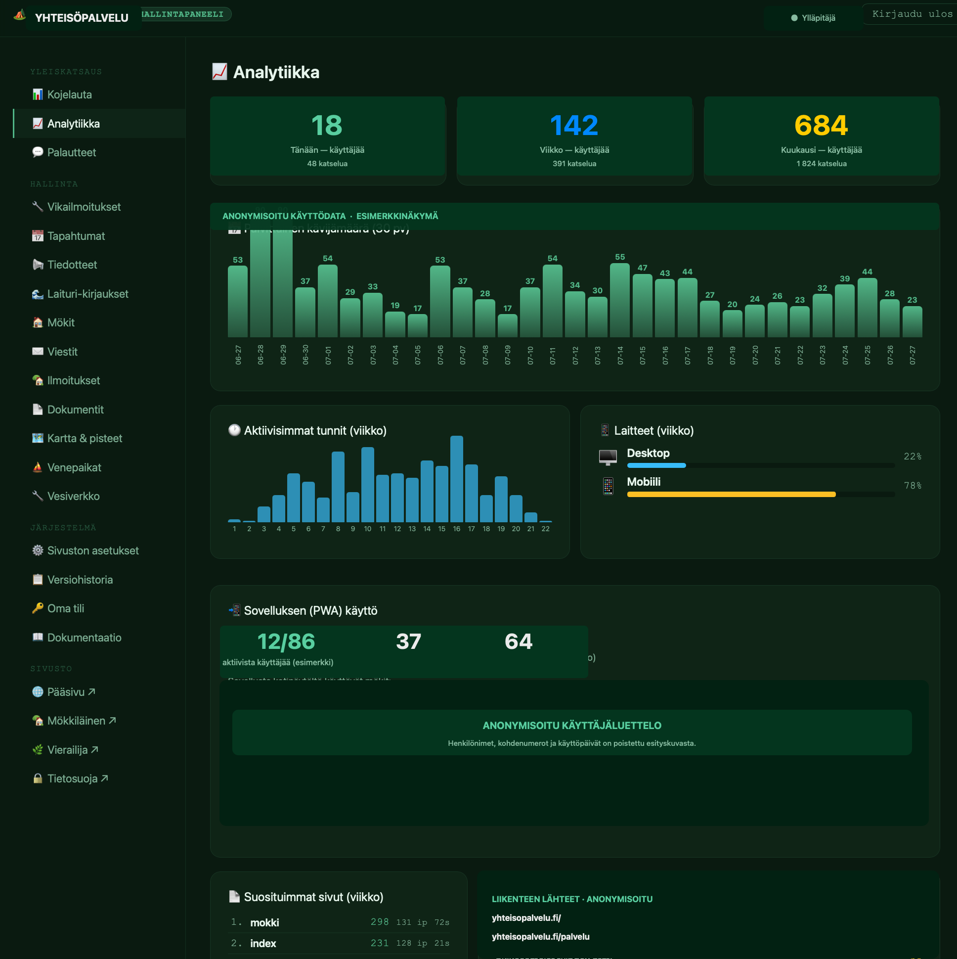Select the Mobiili yellow progress bar
This screenshot has height=959, width=957.
coord(731,495)
